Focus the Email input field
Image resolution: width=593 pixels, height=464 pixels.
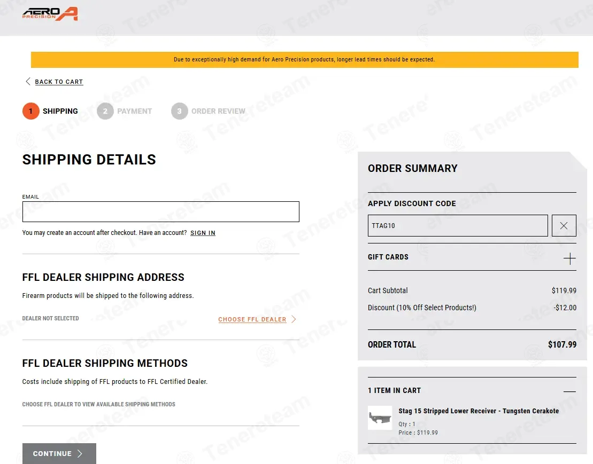(161, 211)
